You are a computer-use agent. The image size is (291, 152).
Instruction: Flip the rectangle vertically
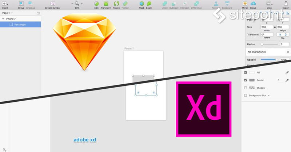coord(286,34)
